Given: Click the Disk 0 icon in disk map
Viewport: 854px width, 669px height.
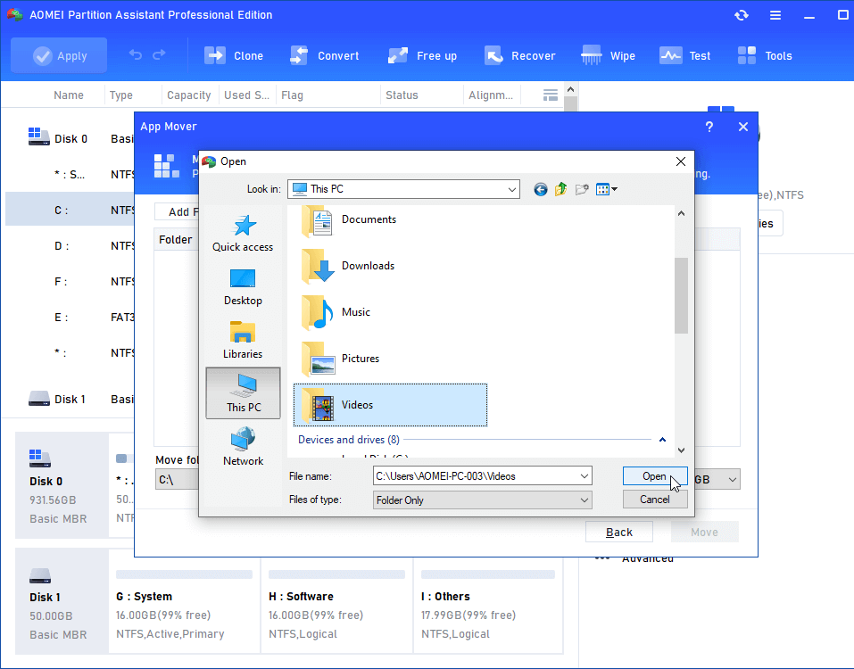Looking at the screenshot, I should point(40,458).
